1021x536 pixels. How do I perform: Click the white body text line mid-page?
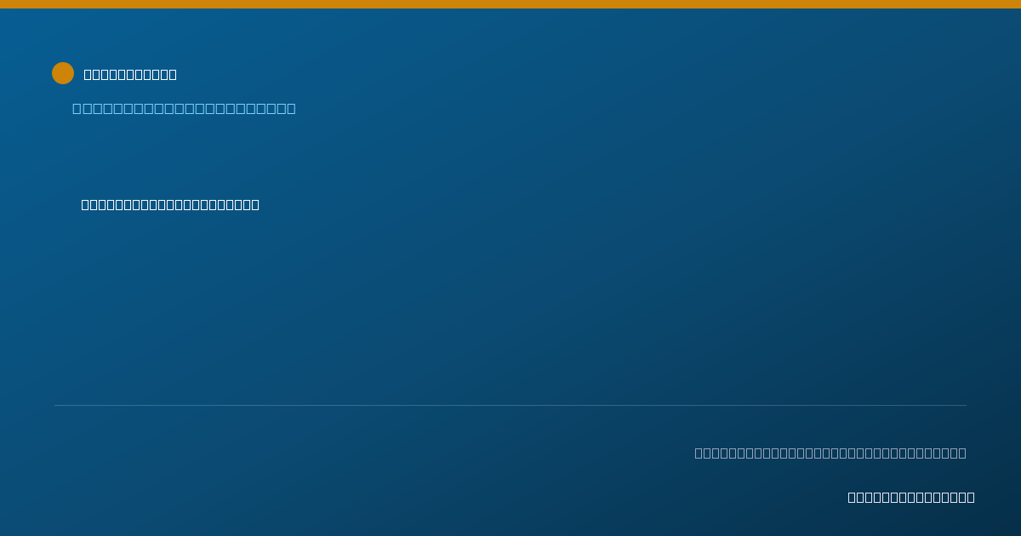[x=170, y=204]
